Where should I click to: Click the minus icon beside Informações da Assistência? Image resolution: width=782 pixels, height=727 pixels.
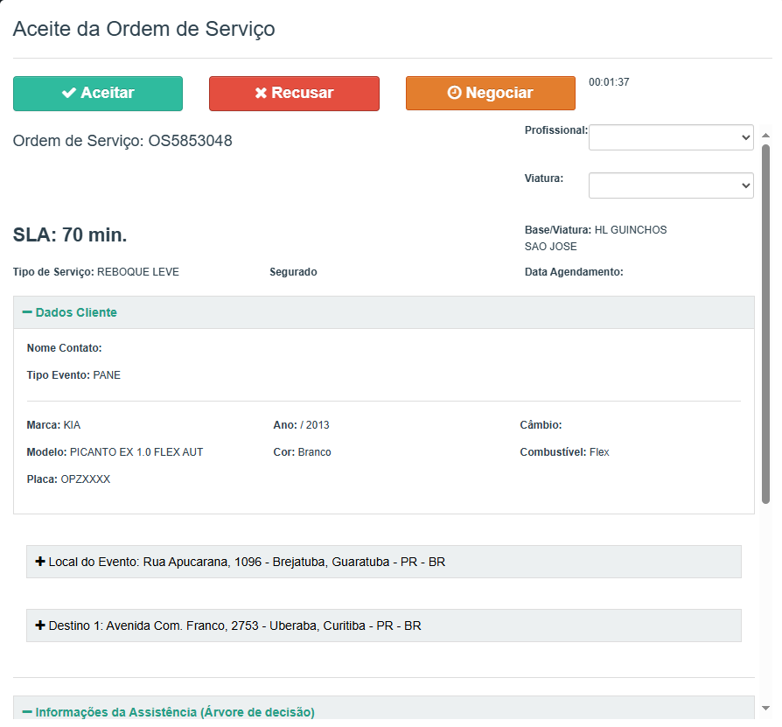27,712
